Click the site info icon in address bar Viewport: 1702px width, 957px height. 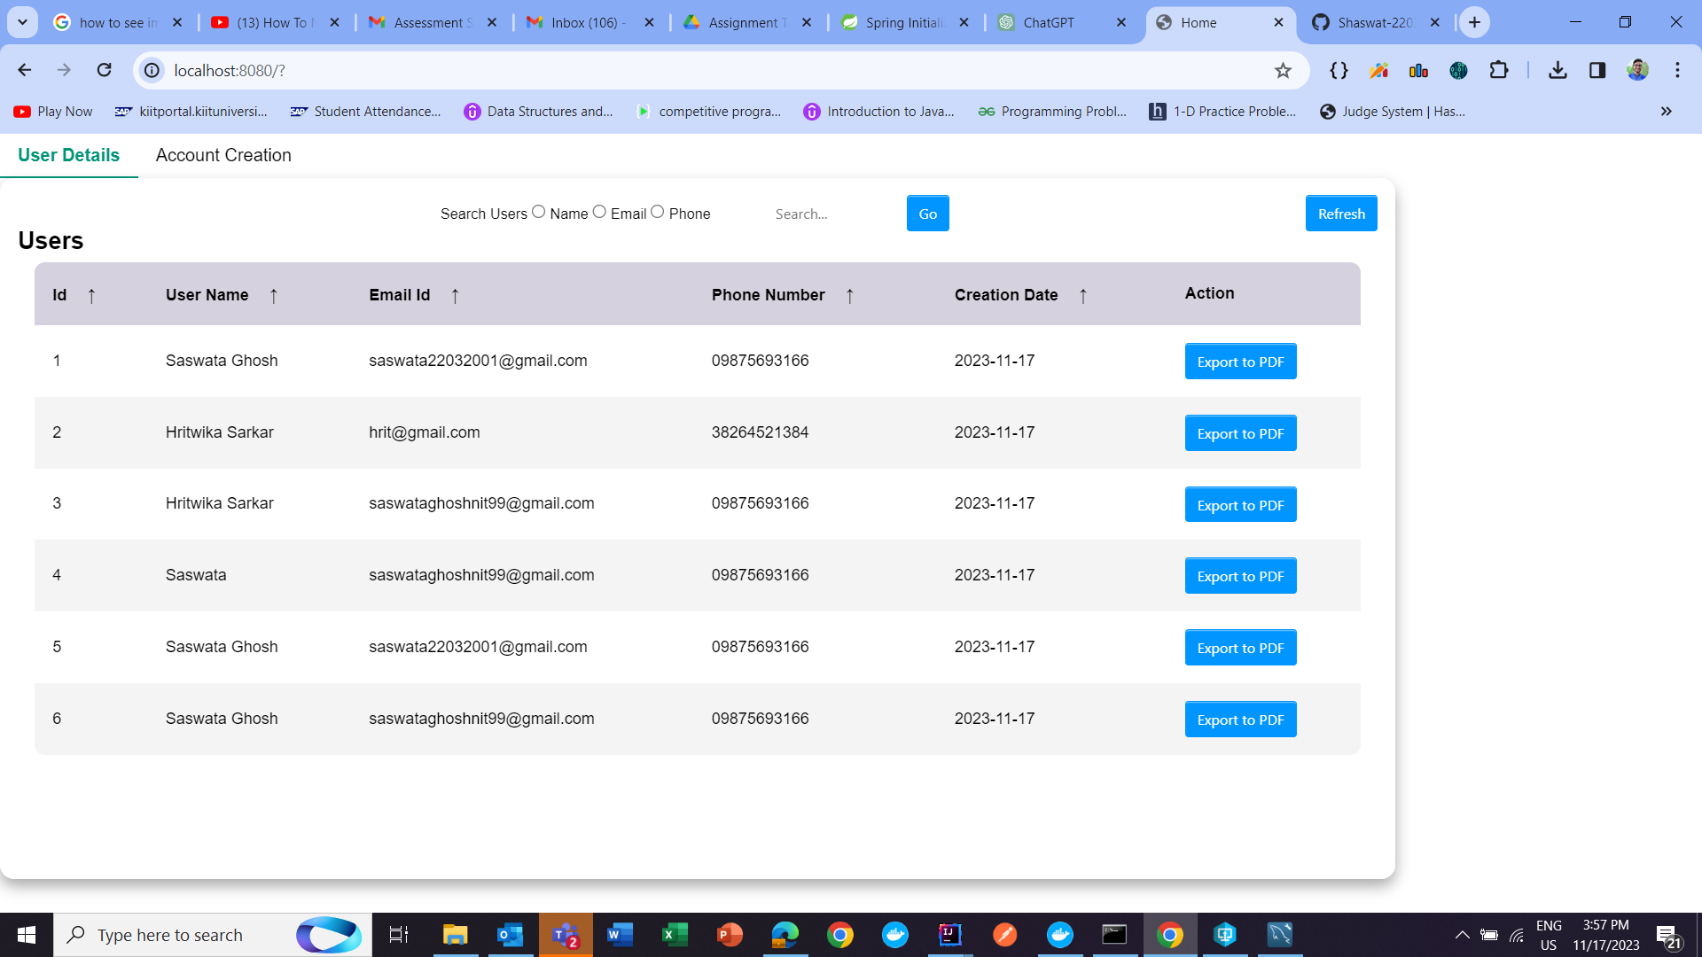click(151, 70)
